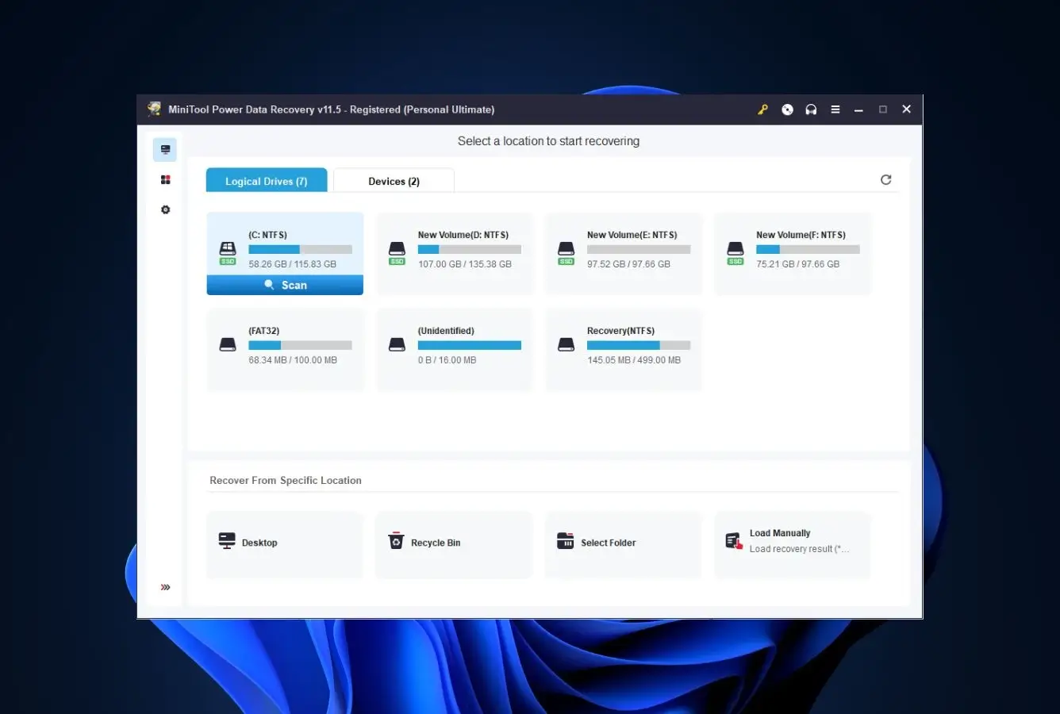The width and height of the screenshot is (1060, 714).
Task: Click the Scan button on C: drive
Action: coord(285,285)
